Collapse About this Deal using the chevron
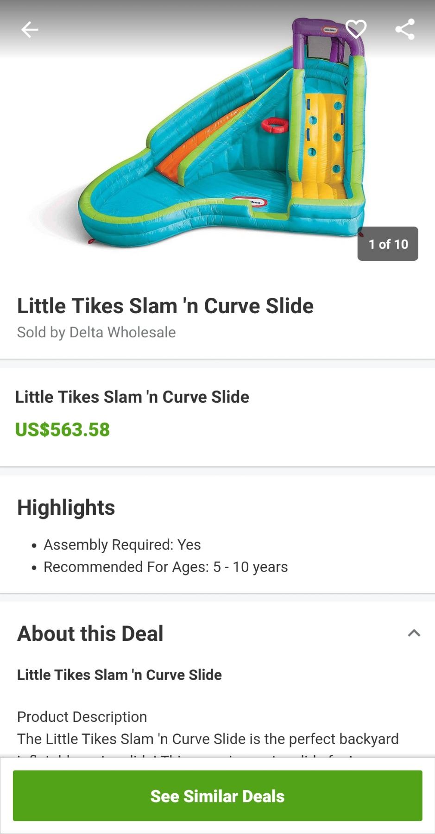The image size is (435, 834). click(414, 633)
